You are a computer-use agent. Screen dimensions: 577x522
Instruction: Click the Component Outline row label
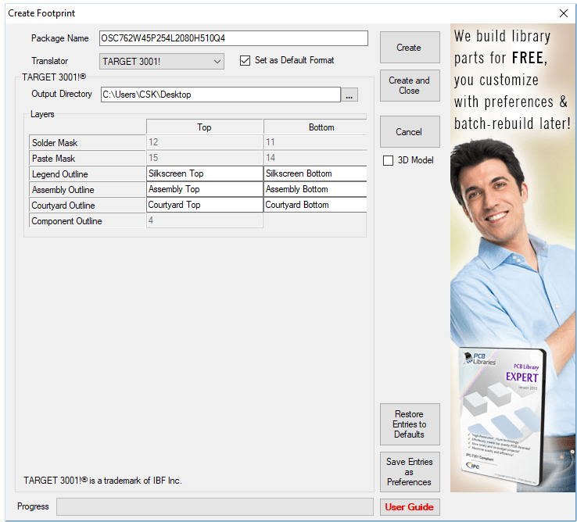[x=88, y=221]
